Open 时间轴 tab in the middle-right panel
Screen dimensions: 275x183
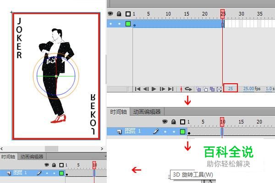(118, 112)
